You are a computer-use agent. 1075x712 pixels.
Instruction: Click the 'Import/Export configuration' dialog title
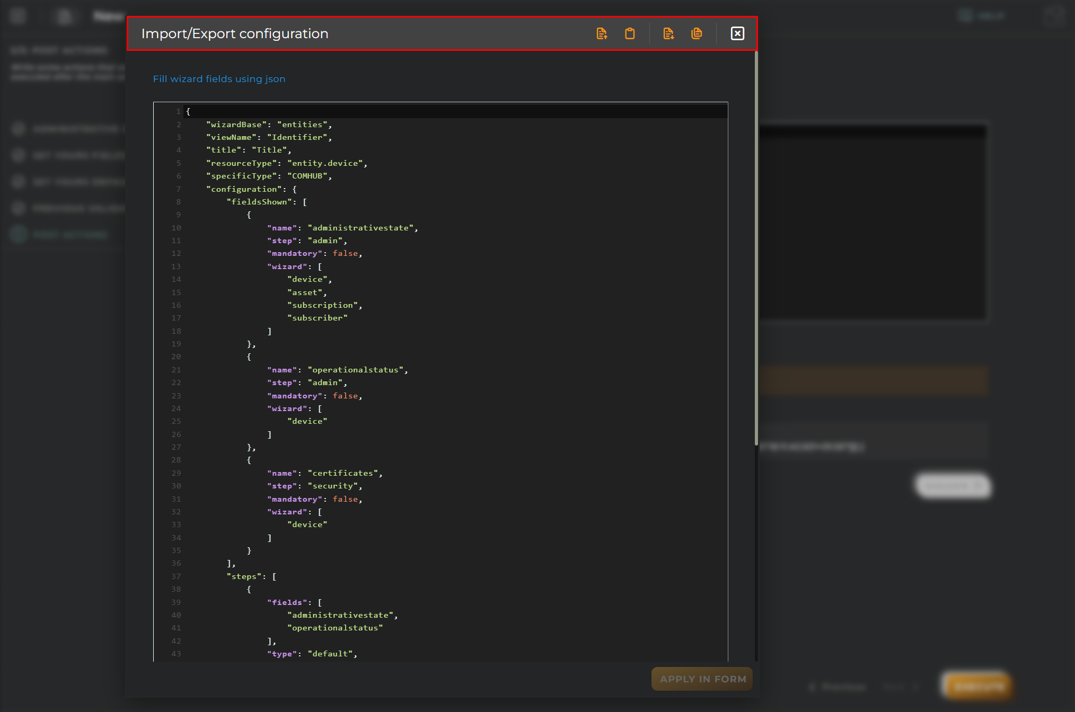[235, 34]
